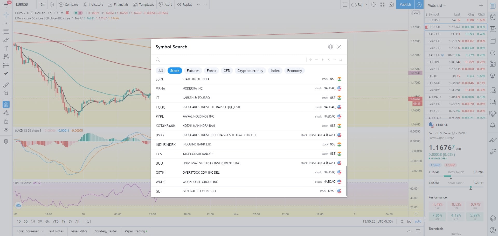Choose PYPL PayPal Holdings result
498x236 pixels.
pos(249,116)
